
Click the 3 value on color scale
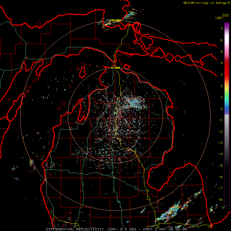pos(222,74)
